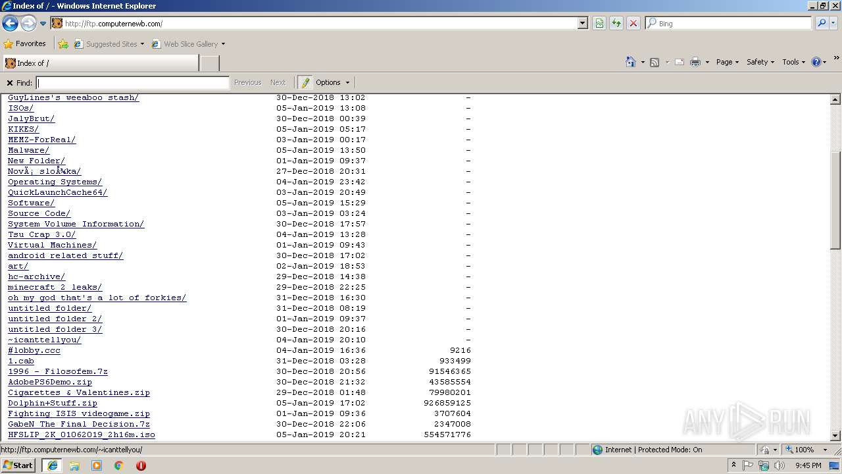Click the vertical scrollbar down arrow
The width and height of the screenshot is (842, 474).
click(x=835, y=435)
